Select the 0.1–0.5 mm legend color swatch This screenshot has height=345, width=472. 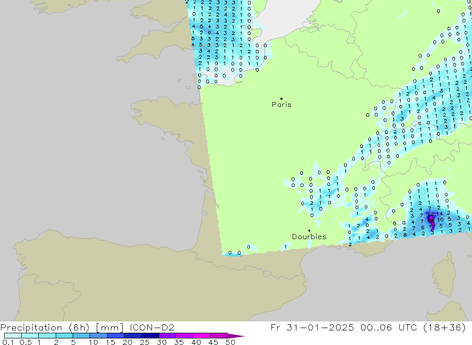[x=13, y=336]
